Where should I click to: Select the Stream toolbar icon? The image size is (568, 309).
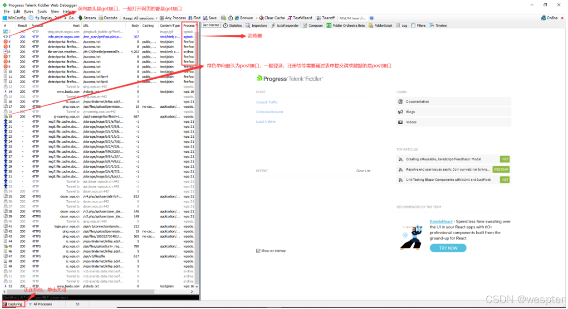[86, 18]
